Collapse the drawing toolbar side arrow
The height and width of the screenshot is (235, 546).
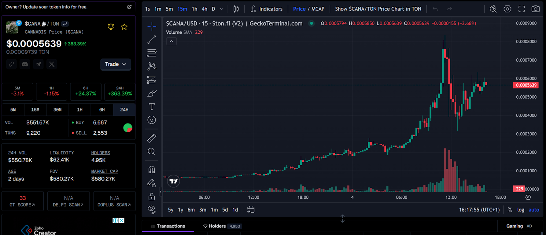[161, 192]
